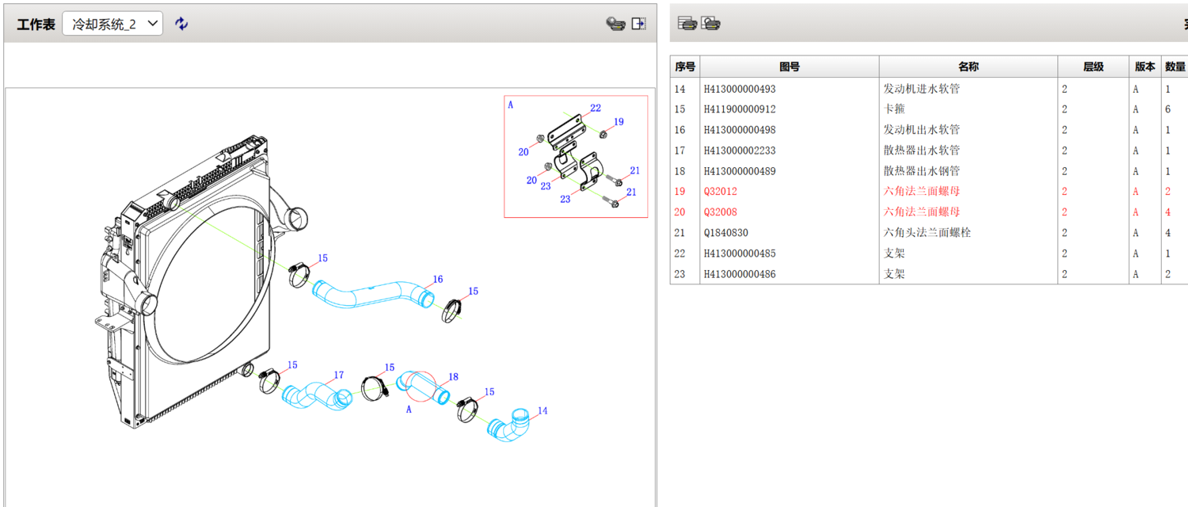Select the 卡箍 name cell
Screen dimensions: 1188x507
pos(894,109)
